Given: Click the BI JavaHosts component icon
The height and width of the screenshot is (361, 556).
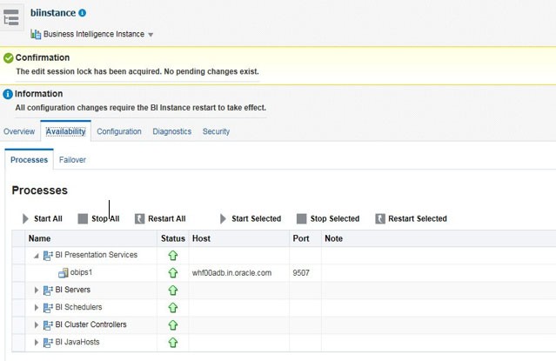Looking at the screenshot, I should 48,342.
